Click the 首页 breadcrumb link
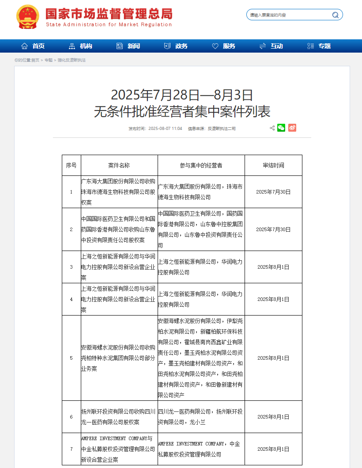The width and height of the screenshot is (362, 468). pos(35,60)
